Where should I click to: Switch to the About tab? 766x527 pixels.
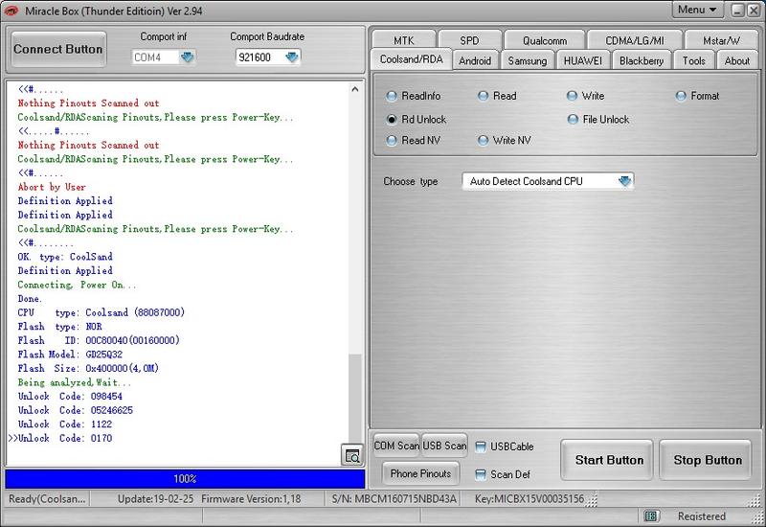(x=736, y=60)
